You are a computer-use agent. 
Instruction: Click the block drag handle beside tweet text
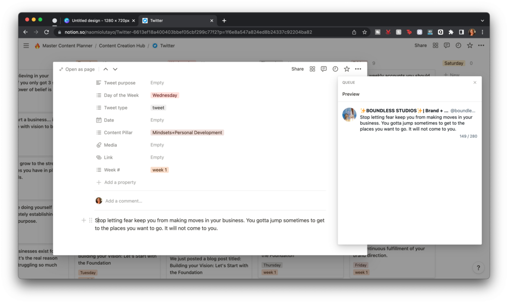90,220
